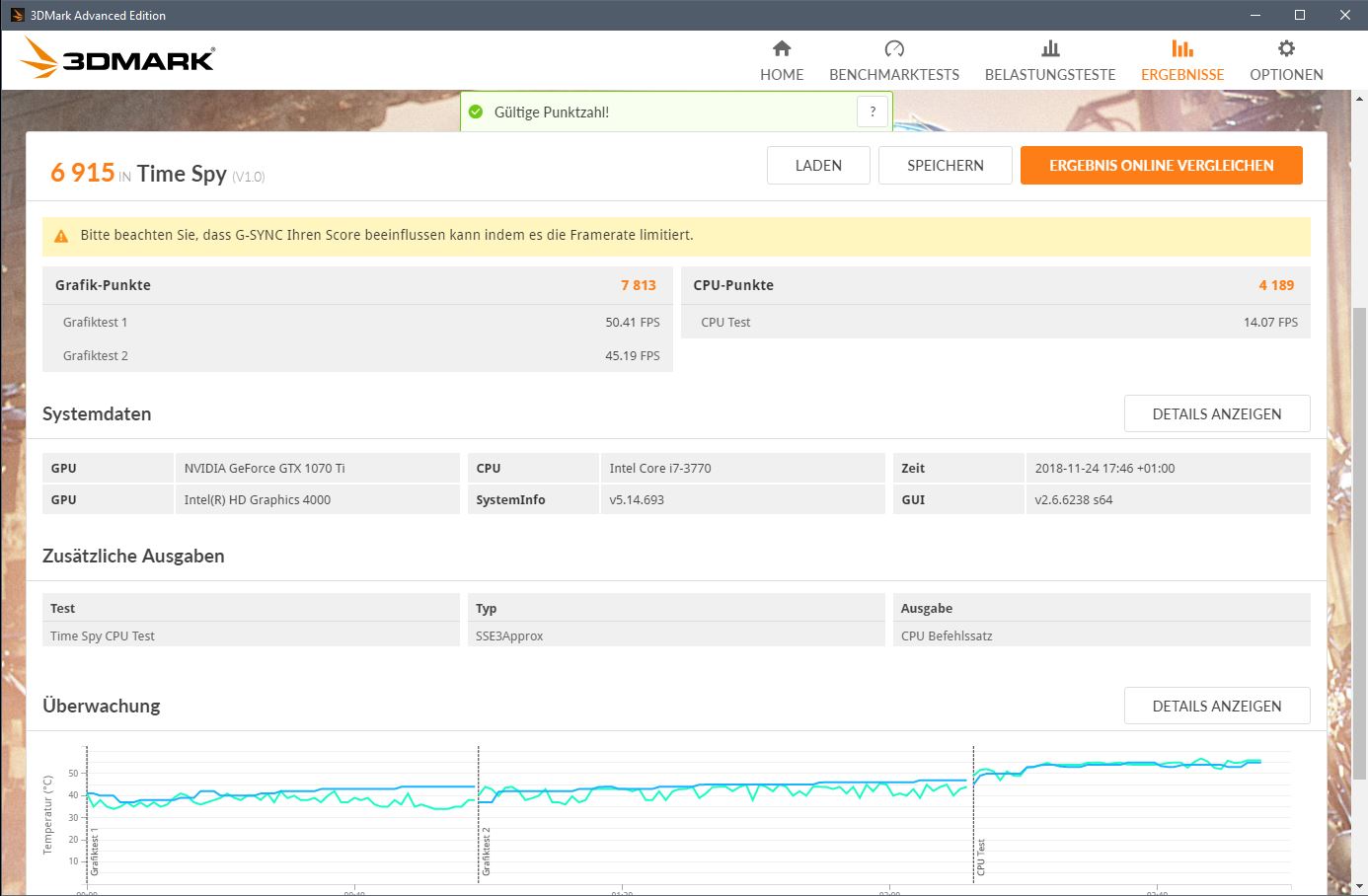The image size is (1368, 896).
Task: Click the Systemdaten heading
Action: (97, 414)
